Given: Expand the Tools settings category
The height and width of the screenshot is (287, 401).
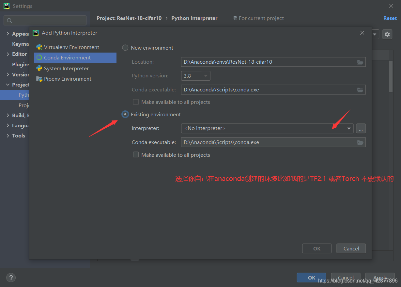Looking at the screenshot, I should [x=8, y=136].
